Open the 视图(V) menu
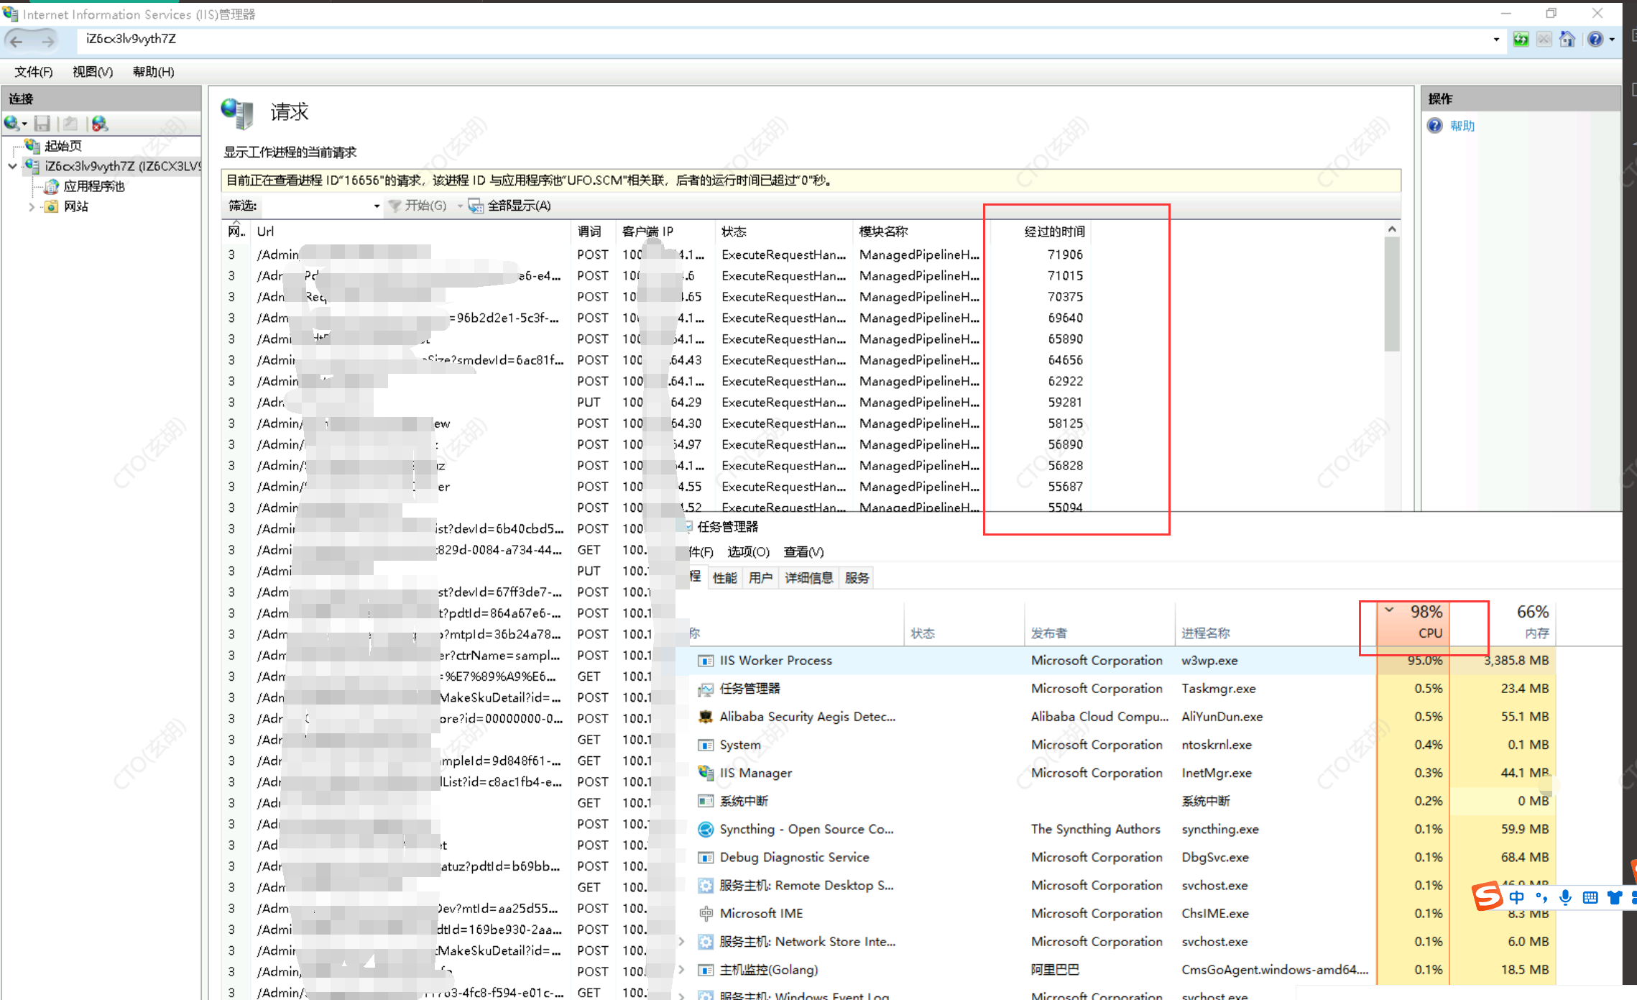The image size is (1637, 1000). 93,72
